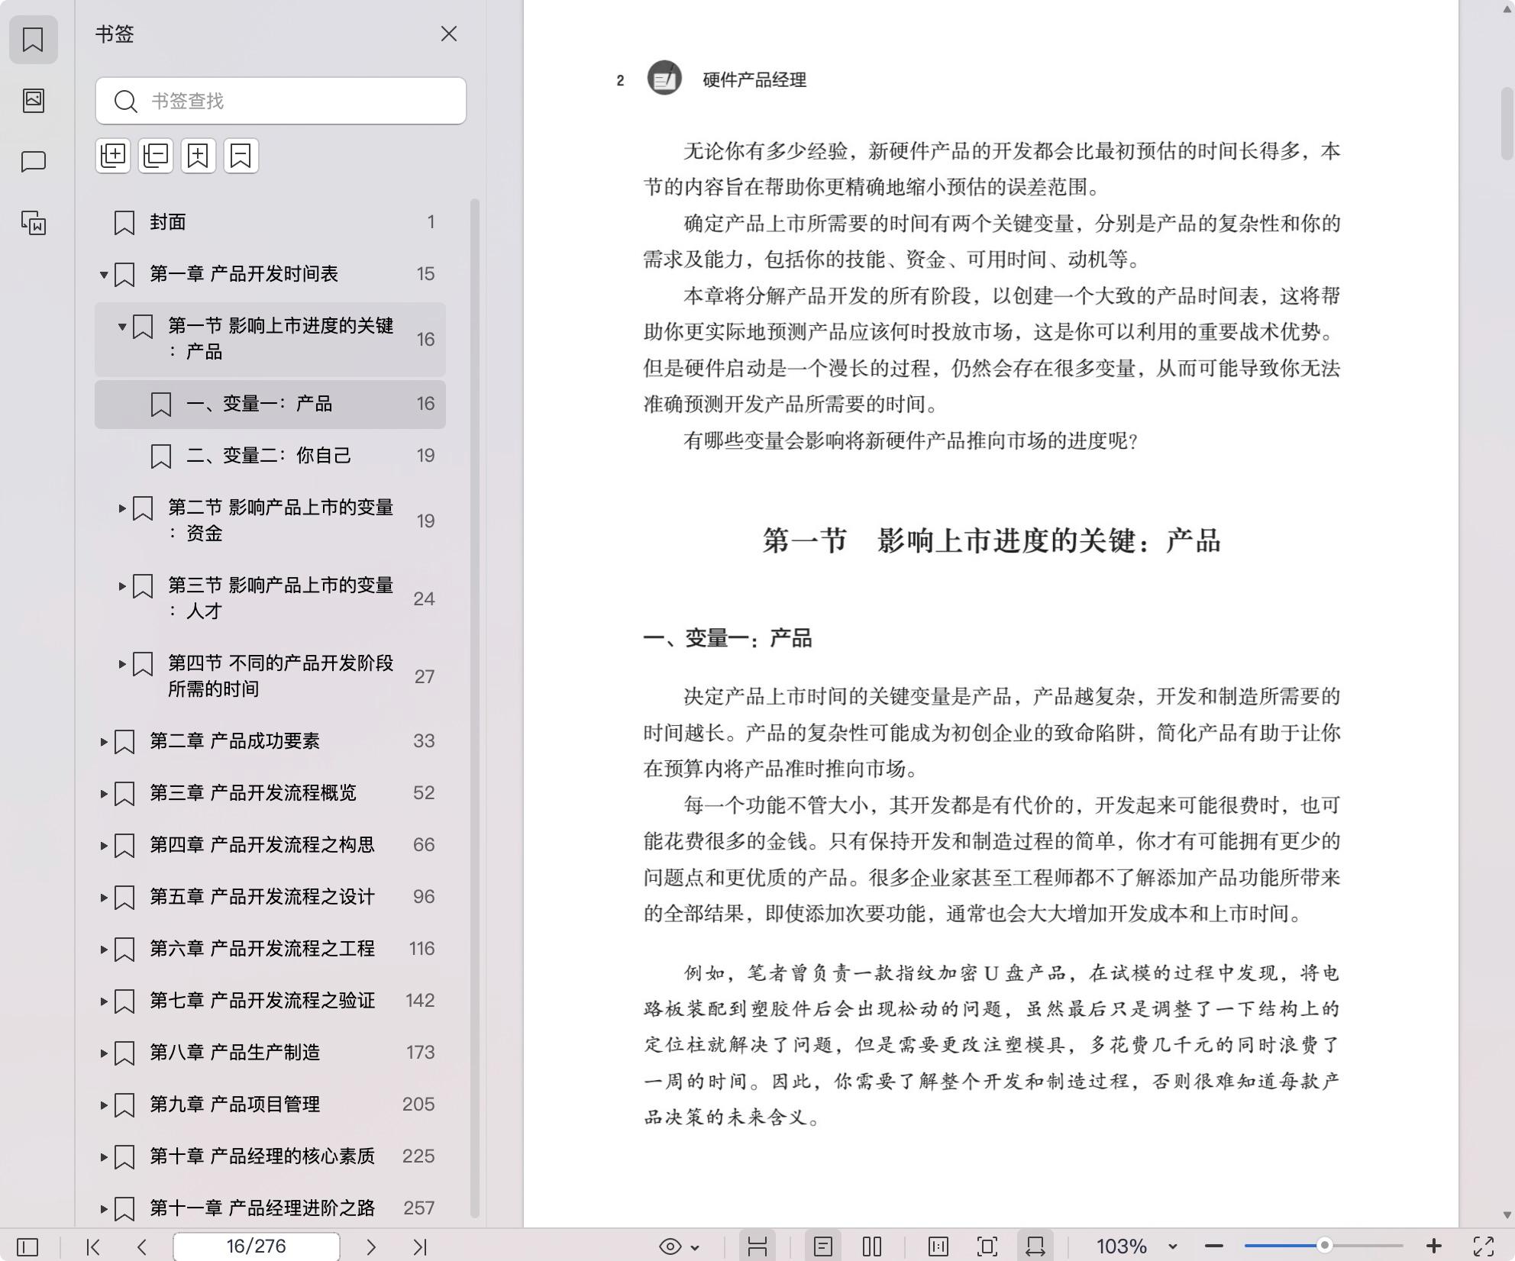Image resolution: width=1515 pixels, height=1261 pixels.
Task: Collapse 第一节 影响上市进度的关键 section
Action: coord(122,327)
